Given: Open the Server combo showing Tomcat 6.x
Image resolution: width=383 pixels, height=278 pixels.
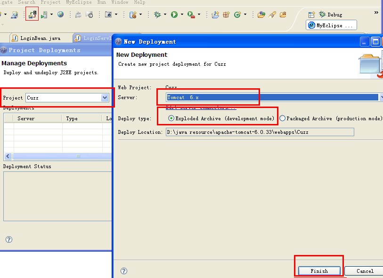Looking at the screenshot, I should (x=273, y=97).
